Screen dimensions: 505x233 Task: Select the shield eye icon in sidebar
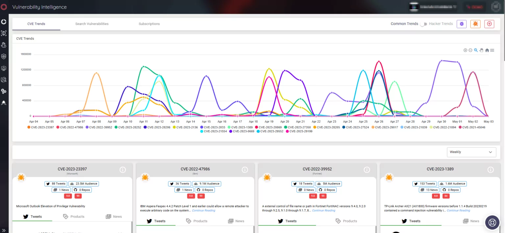point(4,56)
